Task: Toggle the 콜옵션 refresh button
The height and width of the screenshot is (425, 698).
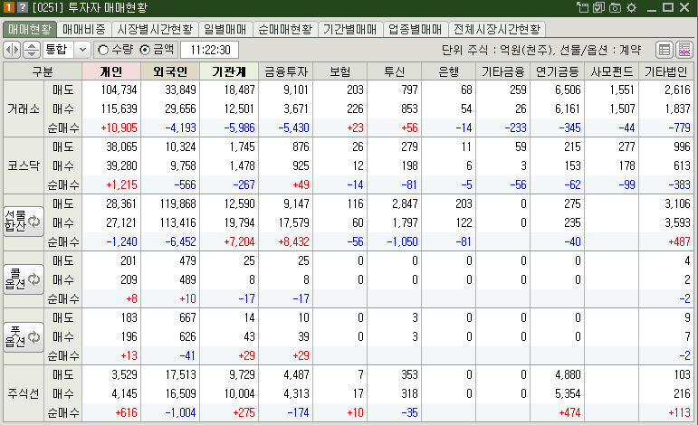Action: click(x=24, y=279)
